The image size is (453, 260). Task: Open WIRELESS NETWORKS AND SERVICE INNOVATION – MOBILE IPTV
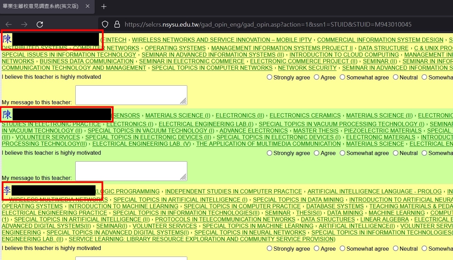(222, 40)
